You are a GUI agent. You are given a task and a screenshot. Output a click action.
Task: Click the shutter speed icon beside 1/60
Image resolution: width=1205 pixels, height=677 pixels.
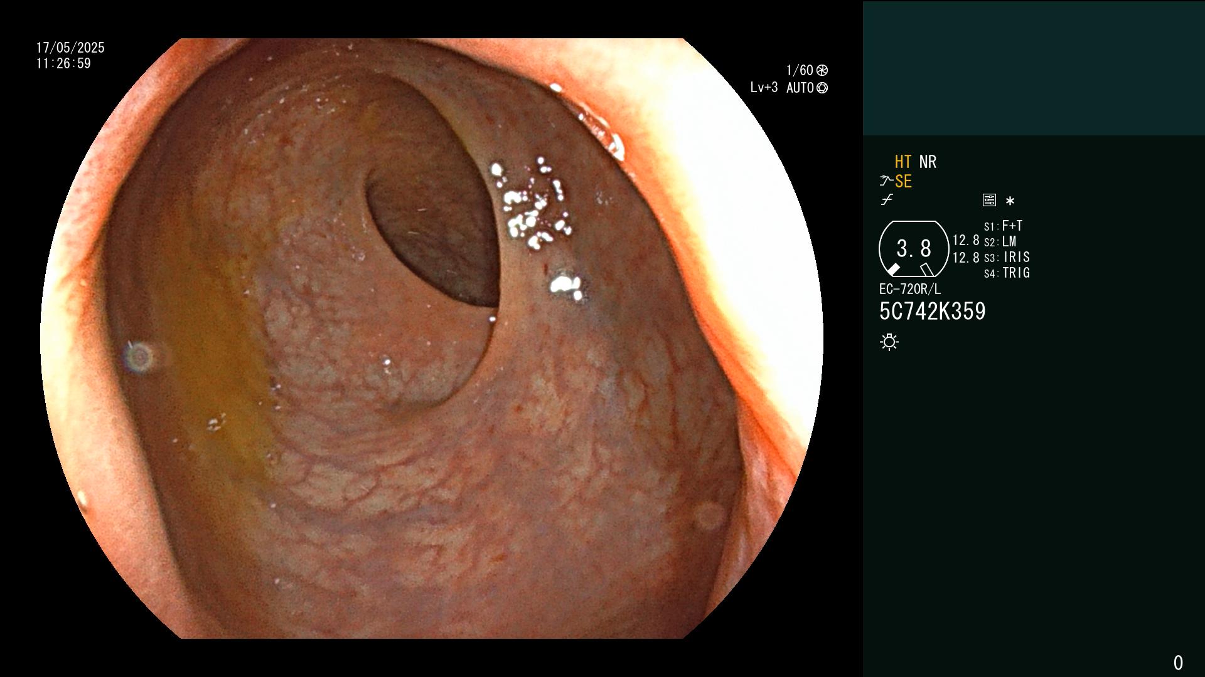click(822, 70)
